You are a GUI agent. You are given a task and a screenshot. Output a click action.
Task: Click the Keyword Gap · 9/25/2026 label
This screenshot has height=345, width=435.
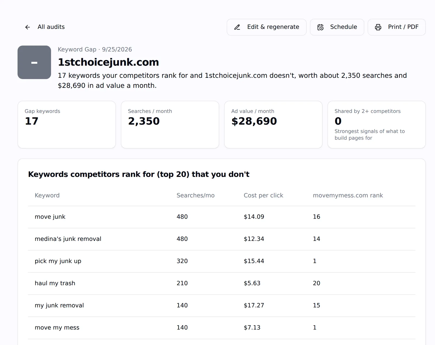(95, 49)
